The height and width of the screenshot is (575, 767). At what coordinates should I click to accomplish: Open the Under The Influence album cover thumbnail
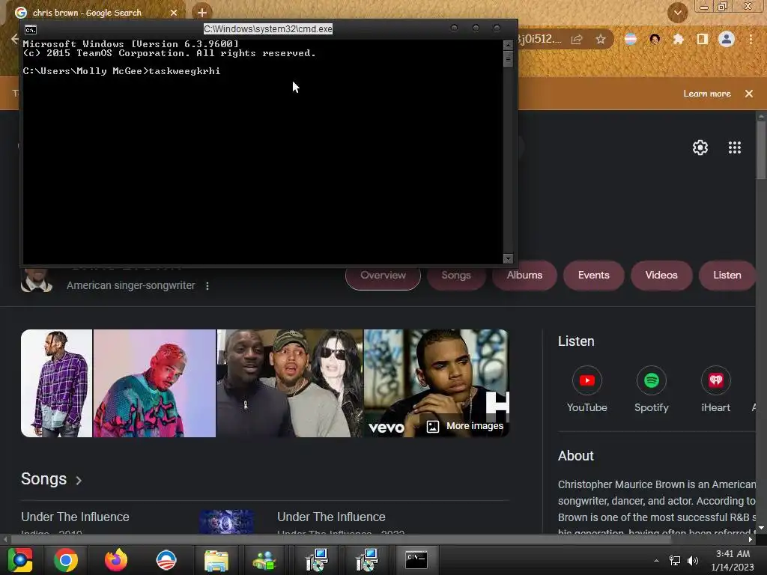pyautogui.click(x=226, y=521)
